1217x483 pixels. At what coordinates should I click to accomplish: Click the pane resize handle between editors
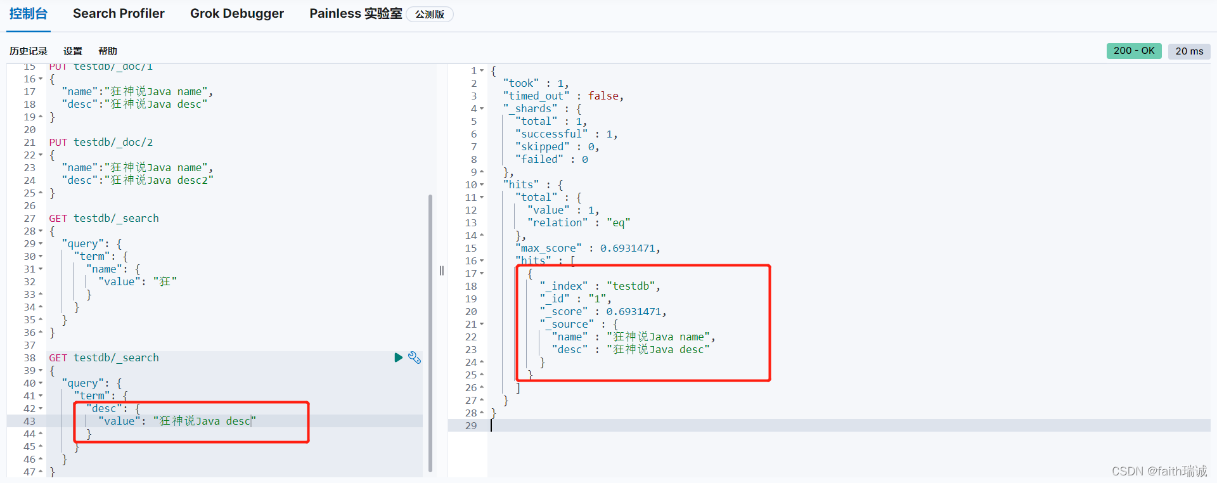442,271
